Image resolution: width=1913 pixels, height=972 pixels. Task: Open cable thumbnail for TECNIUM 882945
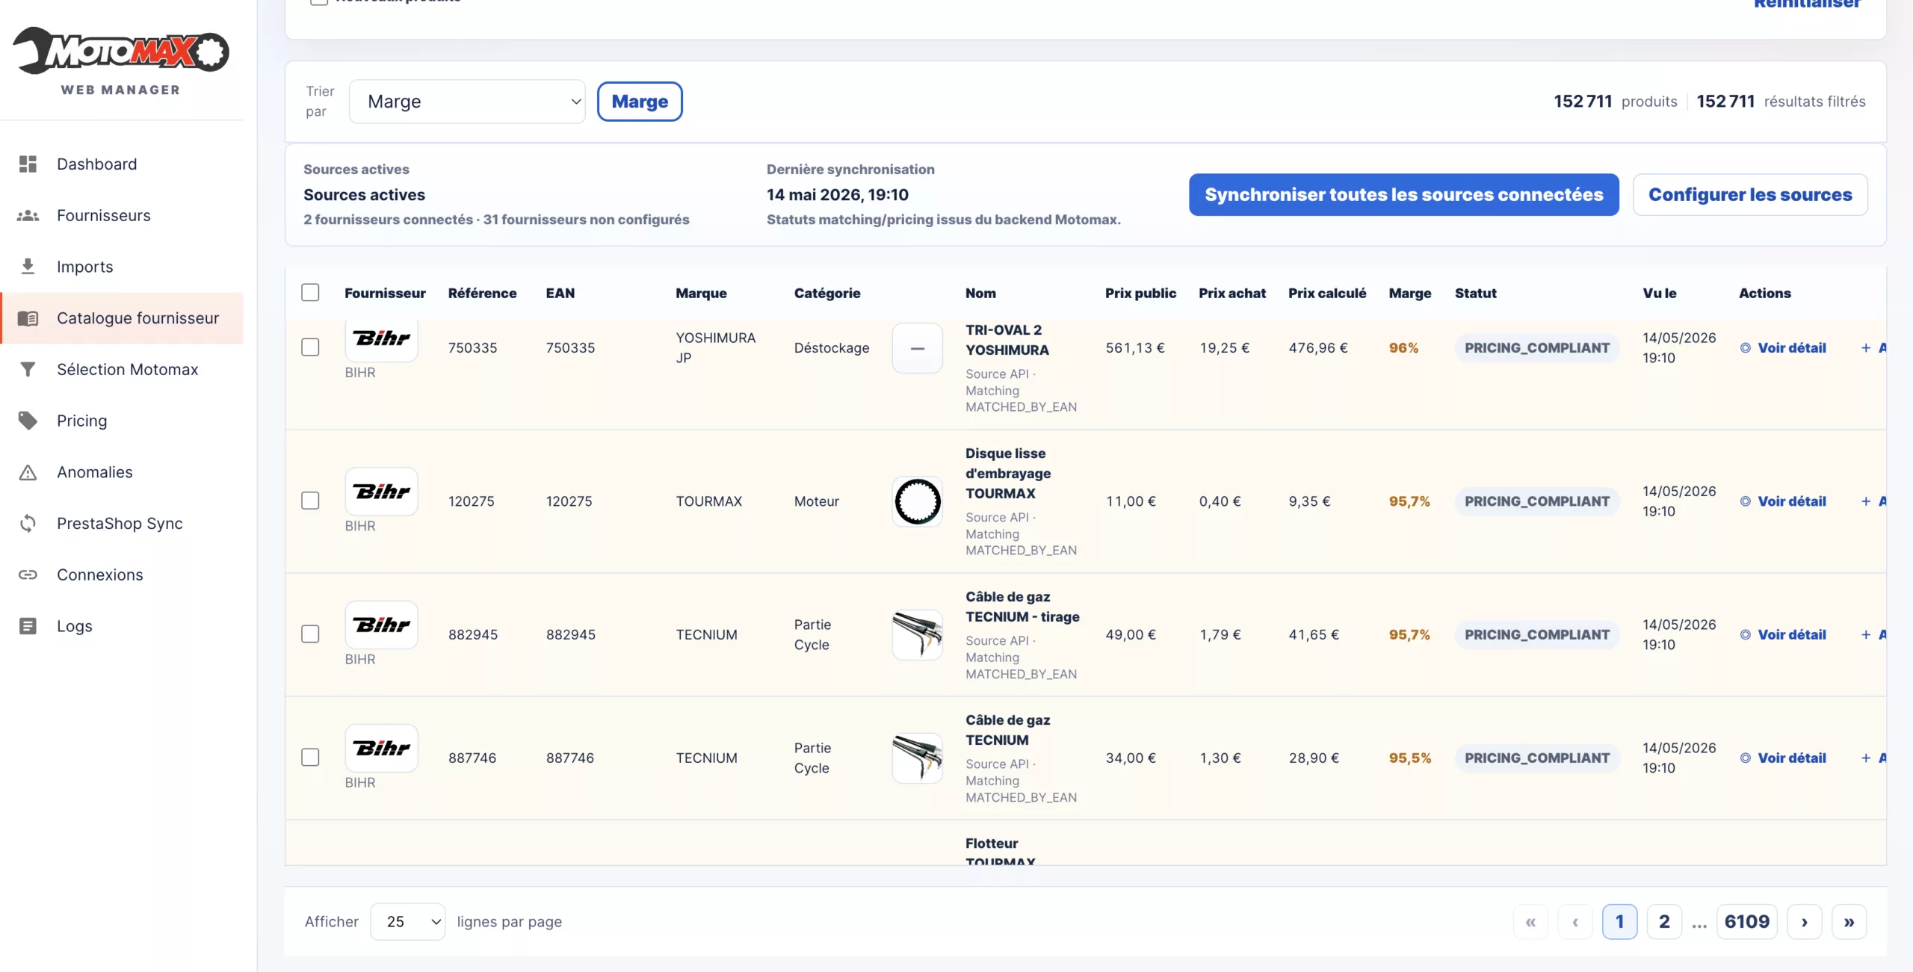tap(918, 634)
